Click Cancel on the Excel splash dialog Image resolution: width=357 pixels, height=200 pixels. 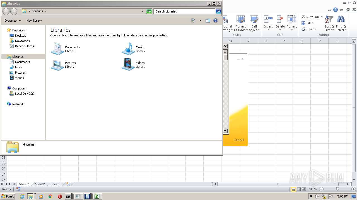point(239,140)
